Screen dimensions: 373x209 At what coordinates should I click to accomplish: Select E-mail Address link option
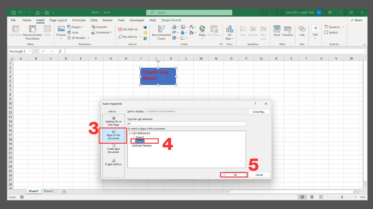(x=113, y=163)
